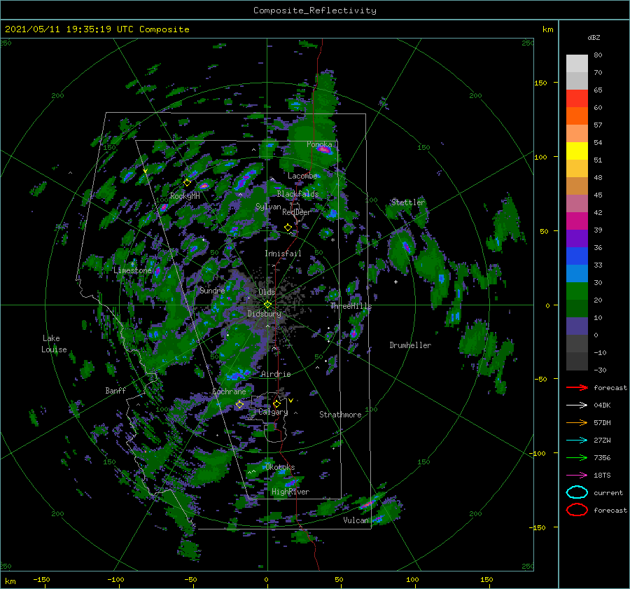The height and width of the screenshot is (589, 630).
Task: Pick the cyan 27ZW arrow icon
Action: tap(577, 441)
